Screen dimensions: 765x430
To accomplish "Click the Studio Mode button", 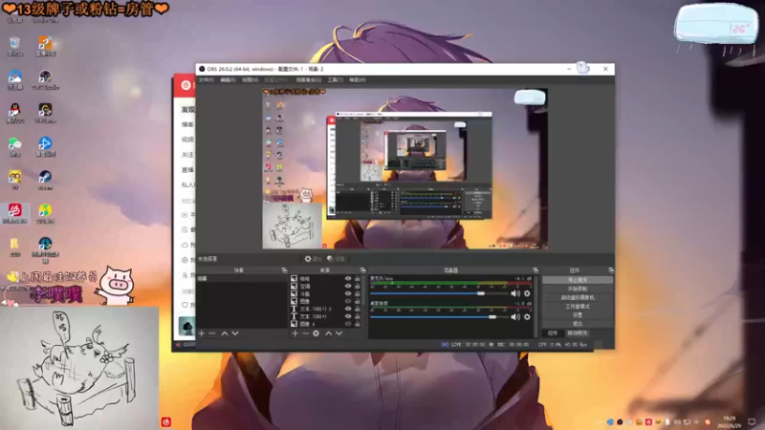I will (578, 307).
